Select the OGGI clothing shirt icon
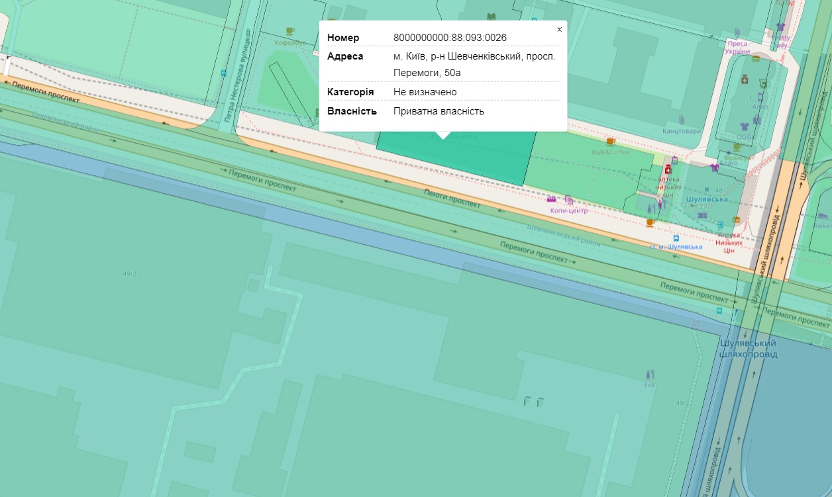Viewport: 832px width, 497px height. pos(744,126)
